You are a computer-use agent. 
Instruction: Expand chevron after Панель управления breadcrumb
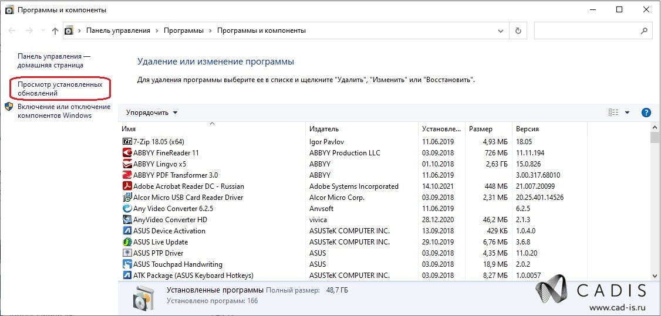tap(157, 30)
